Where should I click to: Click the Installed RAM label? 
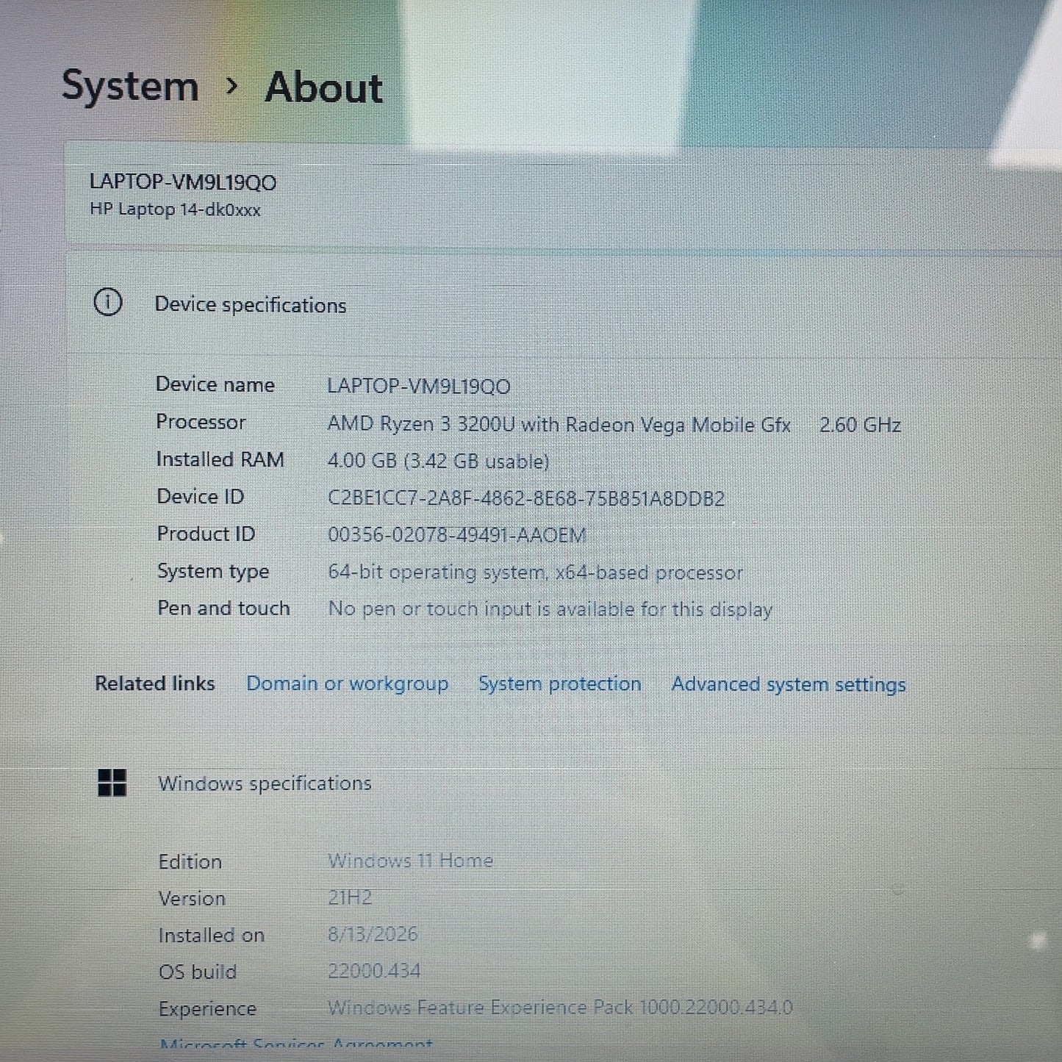(220, 459)
